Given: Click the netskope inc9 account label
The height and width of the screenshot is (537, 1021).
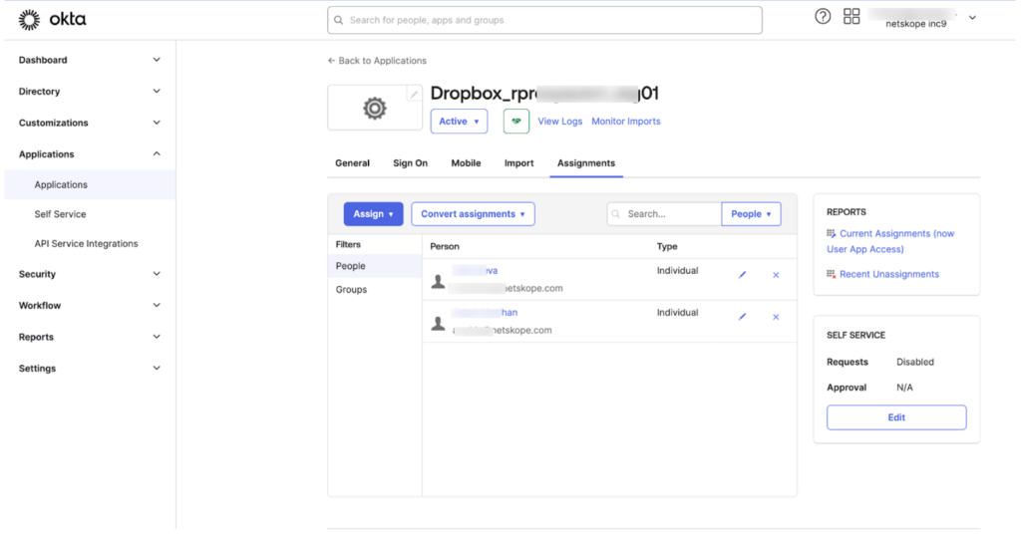Looking at the screenshot, I should tap(915, 24).
